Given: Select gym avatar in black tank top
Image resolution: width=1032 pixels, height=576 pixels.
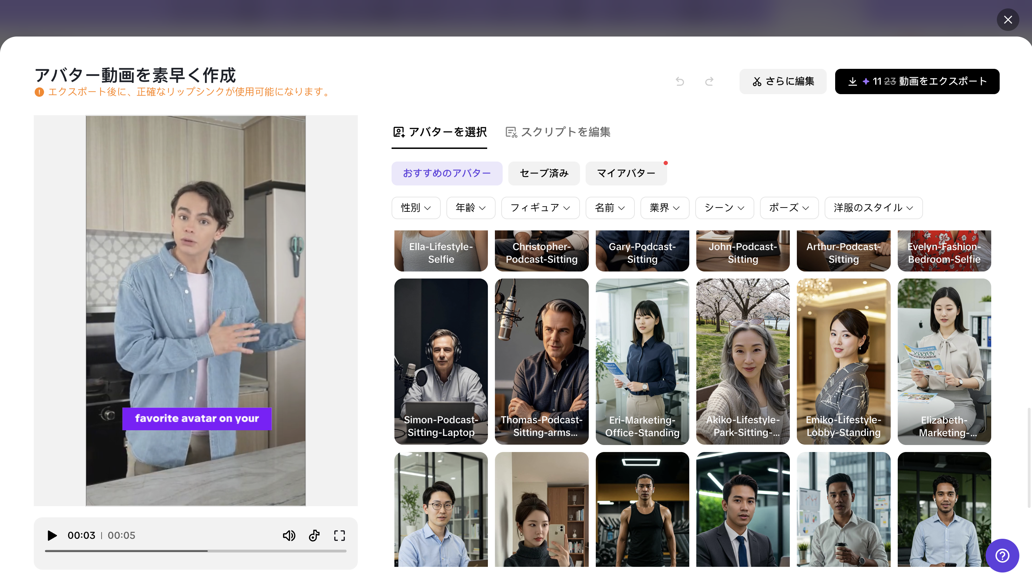Looking at the screenshot, I should pos(642,509).
